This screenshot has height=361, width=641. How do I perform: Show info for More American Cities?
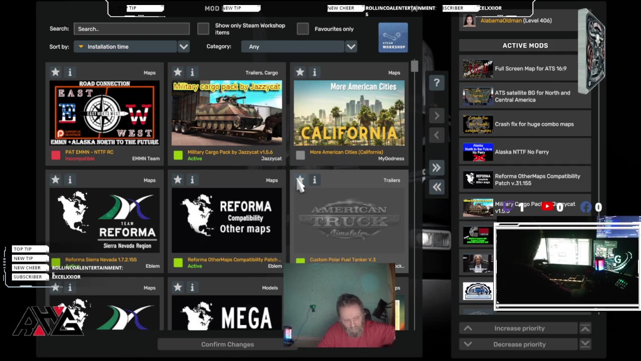coord(314,72)
